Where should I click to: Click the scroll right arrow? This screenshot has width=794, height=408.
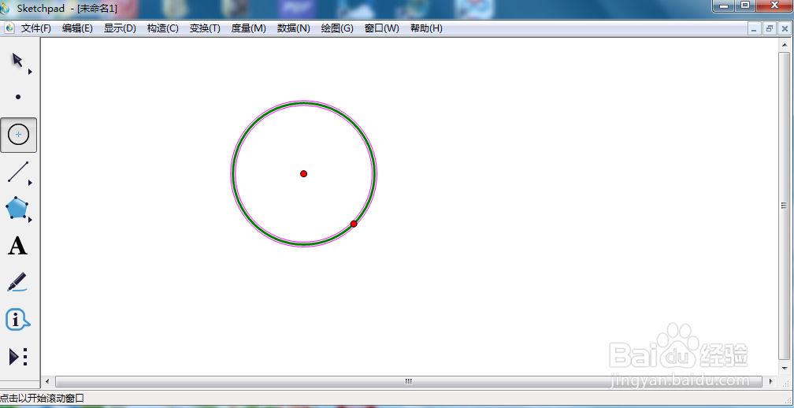coord(771,381)
